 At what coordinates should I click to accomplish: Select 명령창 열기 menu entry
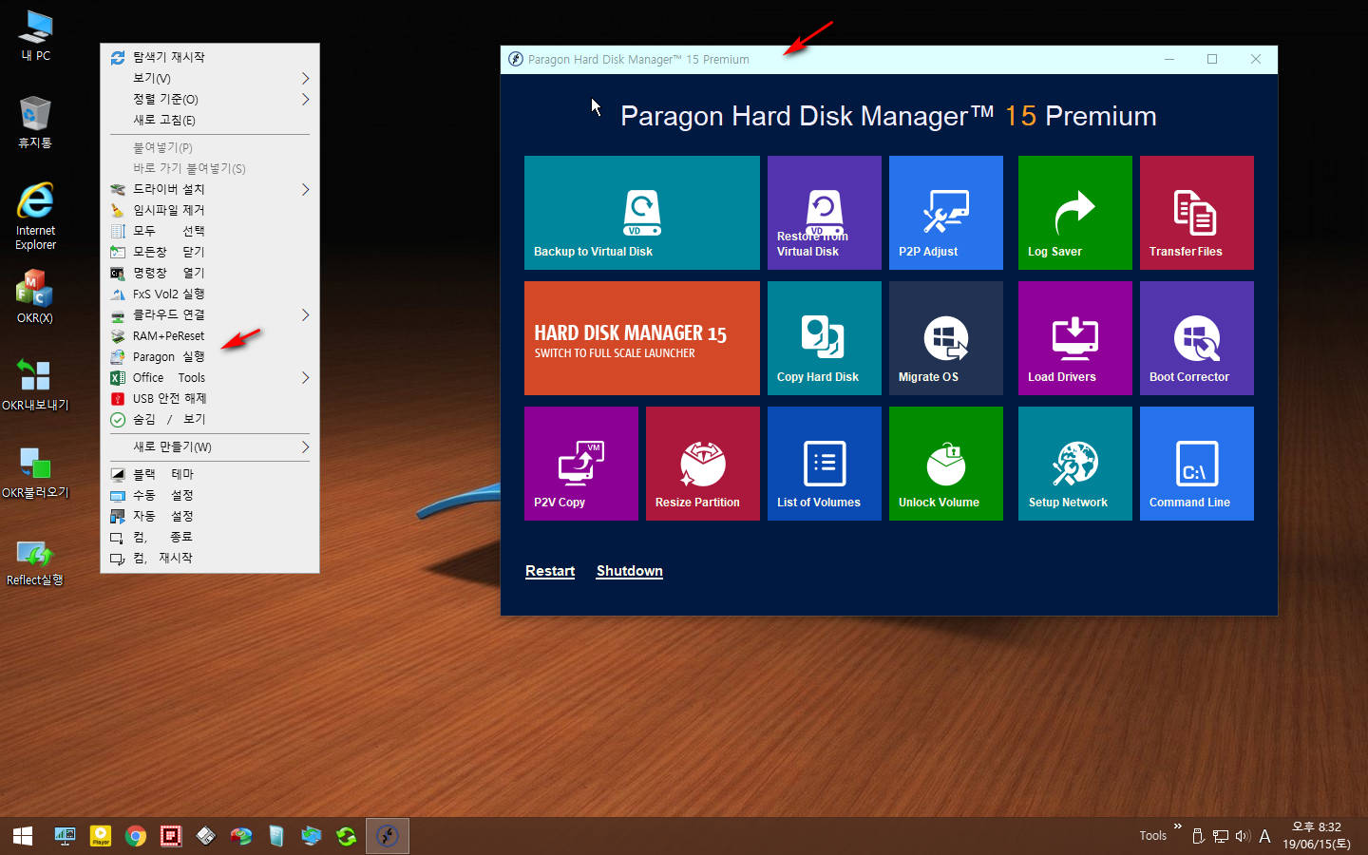pos(210,273)
